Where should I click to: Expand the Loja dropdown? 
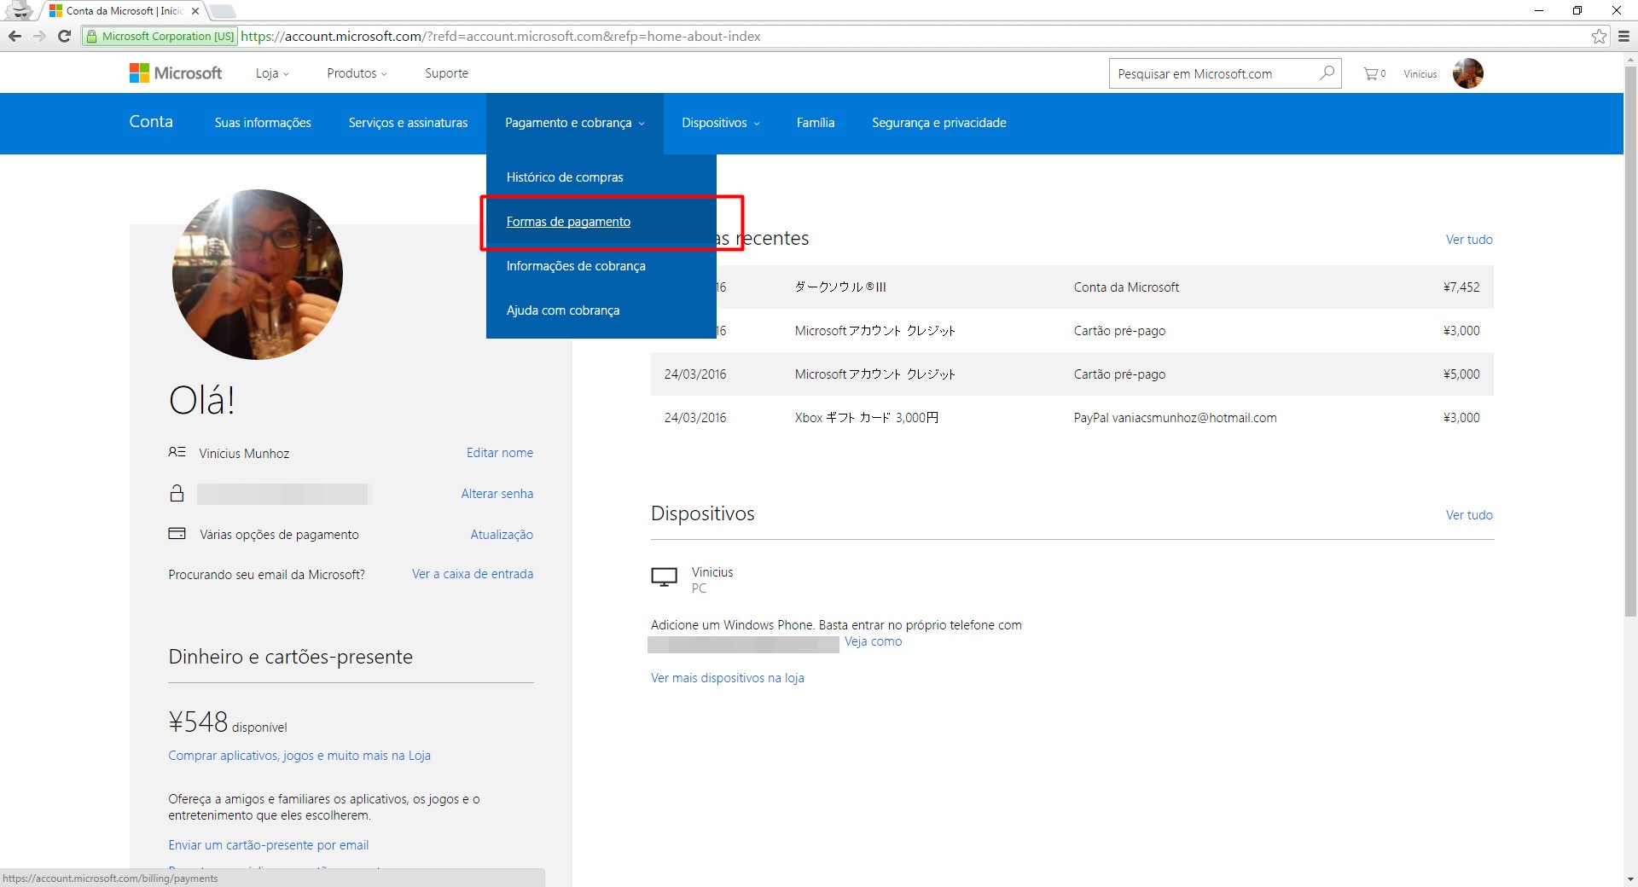tap(272, 73)
